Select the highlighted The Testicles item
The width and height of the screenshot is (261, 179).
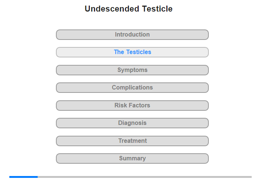coord(132,52)
